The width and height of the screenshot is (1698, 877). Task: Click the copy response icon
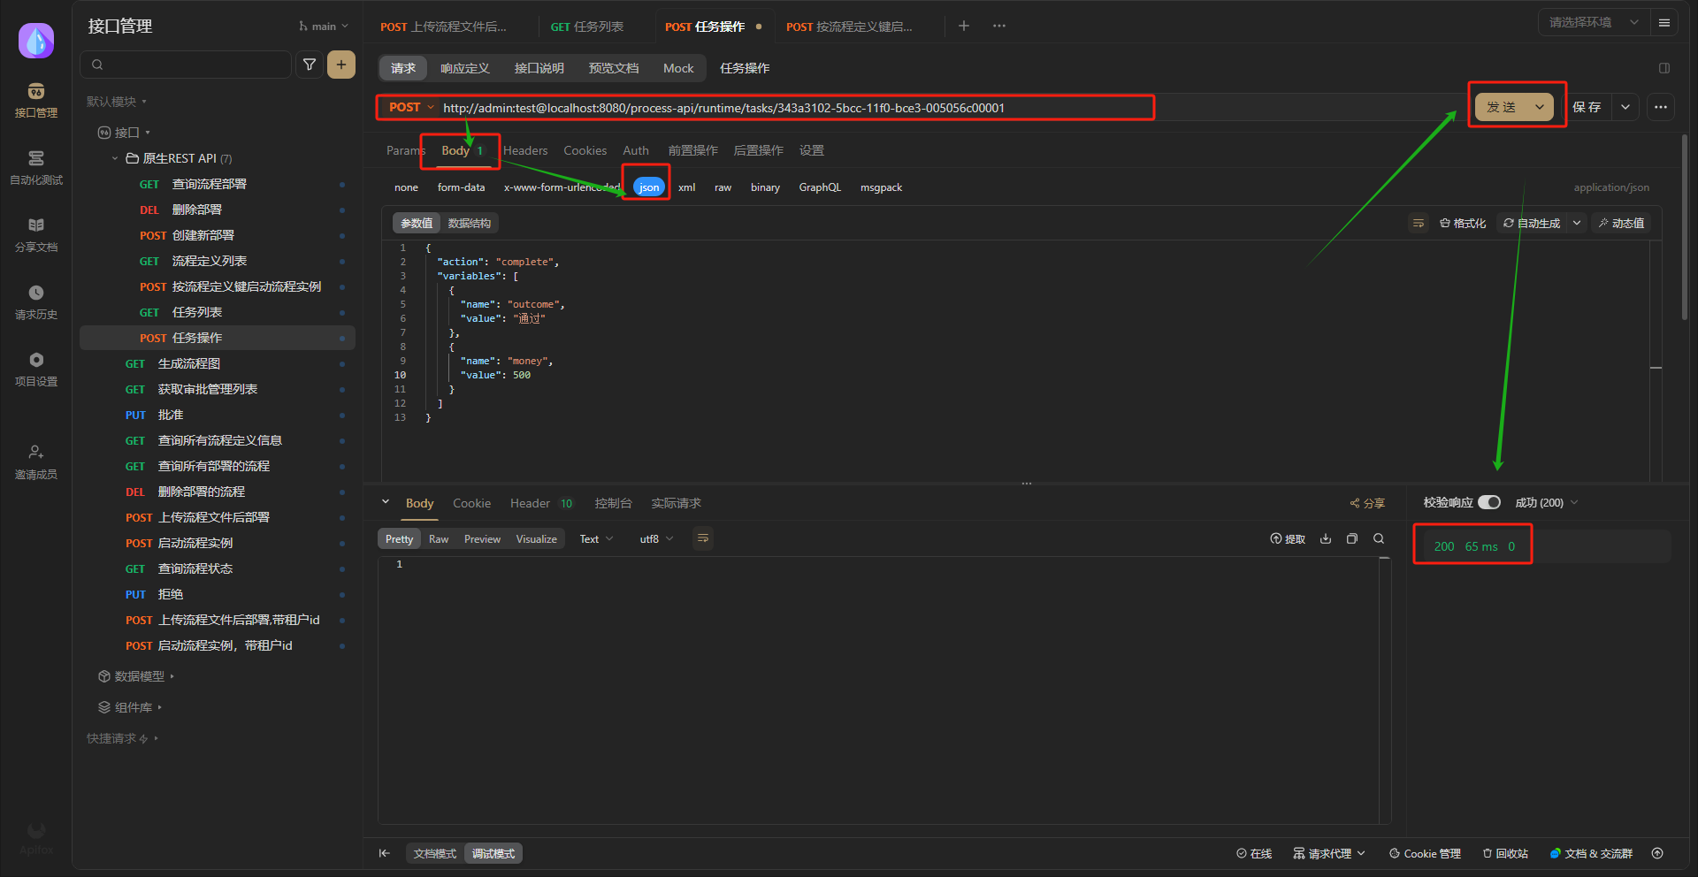[x=1352, y=539]
